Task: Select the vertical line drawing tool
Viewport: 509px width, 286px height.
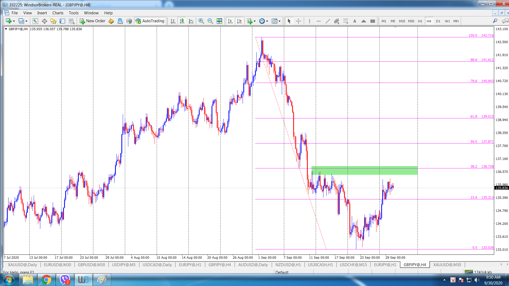Action: tap(309, 21)
